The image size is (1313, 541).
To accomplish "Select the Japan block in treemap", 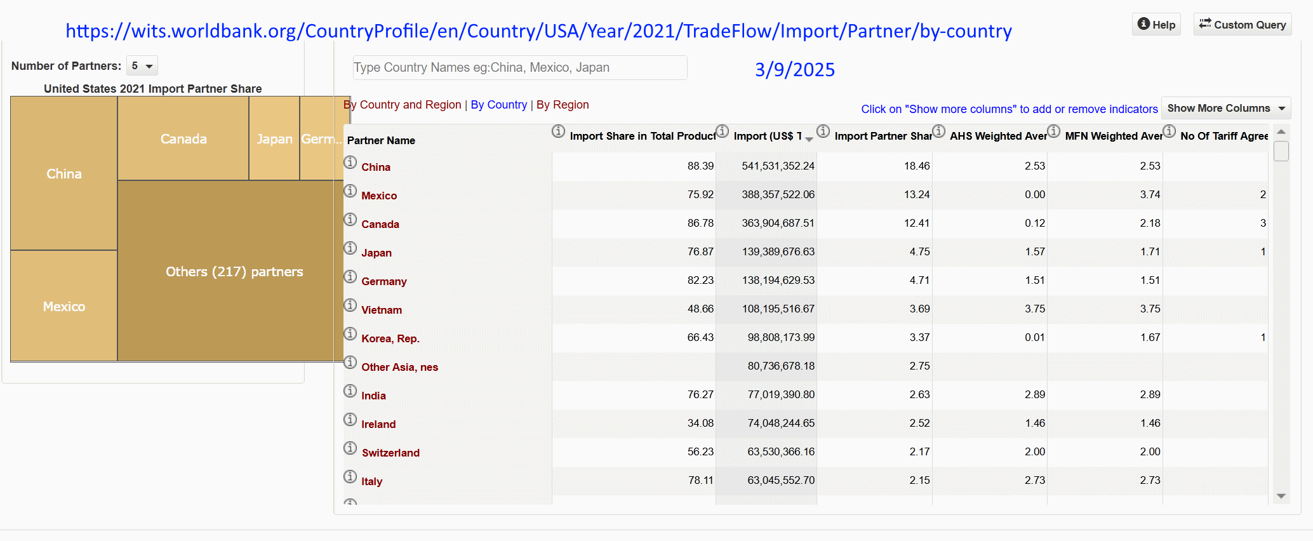I will click(x=274, y=138).
